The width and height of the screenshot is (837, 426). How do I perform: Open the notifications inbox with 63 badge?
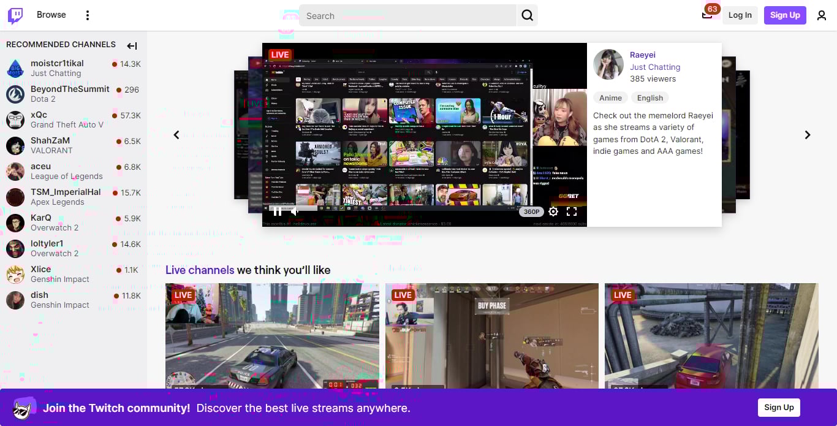tap(707, 15)
